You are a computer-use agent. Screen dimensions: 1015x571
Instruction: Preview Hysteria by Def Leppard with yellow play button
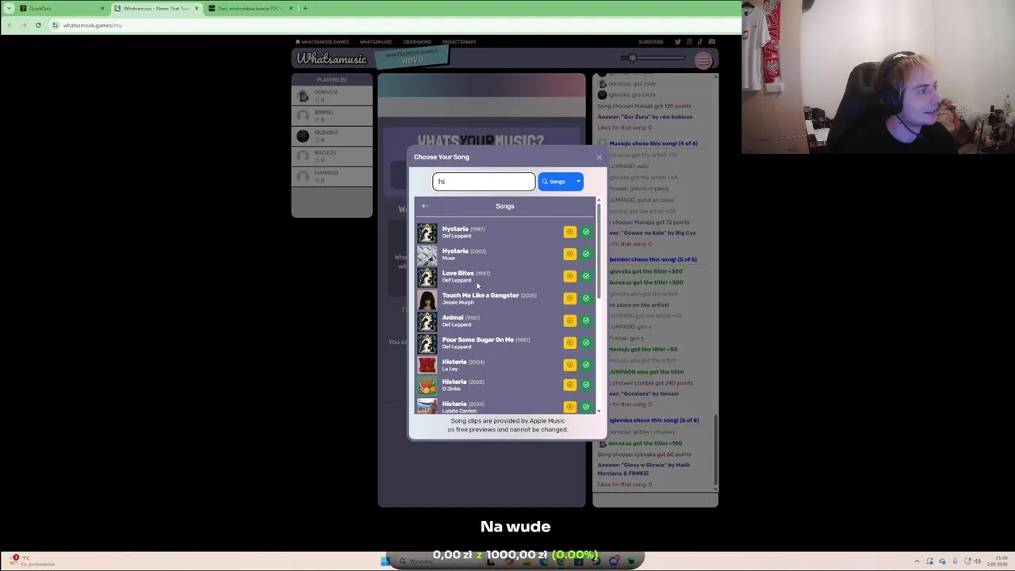[x=569, y=232]
